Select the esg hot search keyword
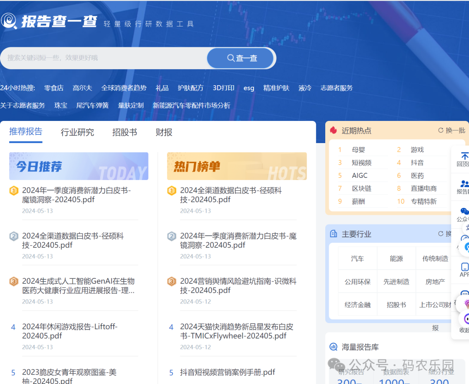The image size is (469, 384). tap(248, 88)
